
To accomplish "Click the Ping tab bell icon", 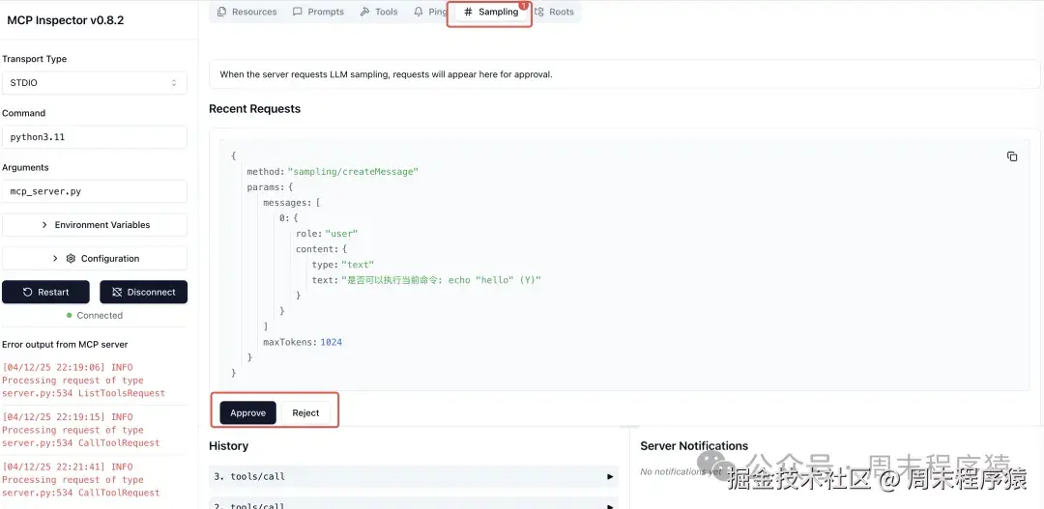I will (419, 12).
